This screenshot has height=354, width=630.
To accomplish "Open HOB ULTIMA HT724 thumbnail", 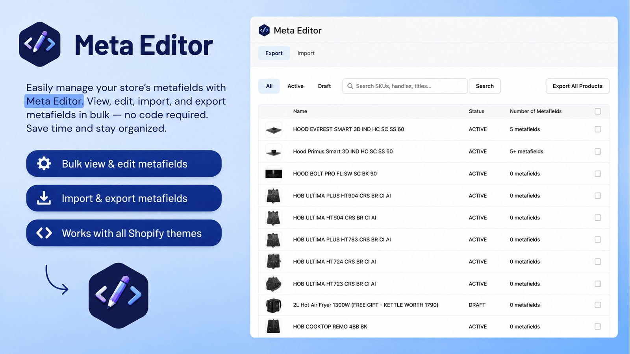I will 274,262.
